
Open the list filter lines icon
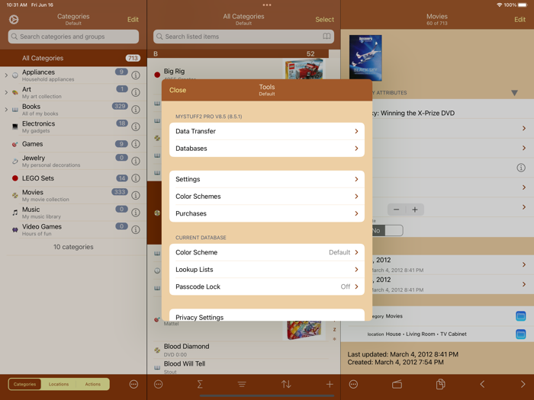tap(242, 384)
